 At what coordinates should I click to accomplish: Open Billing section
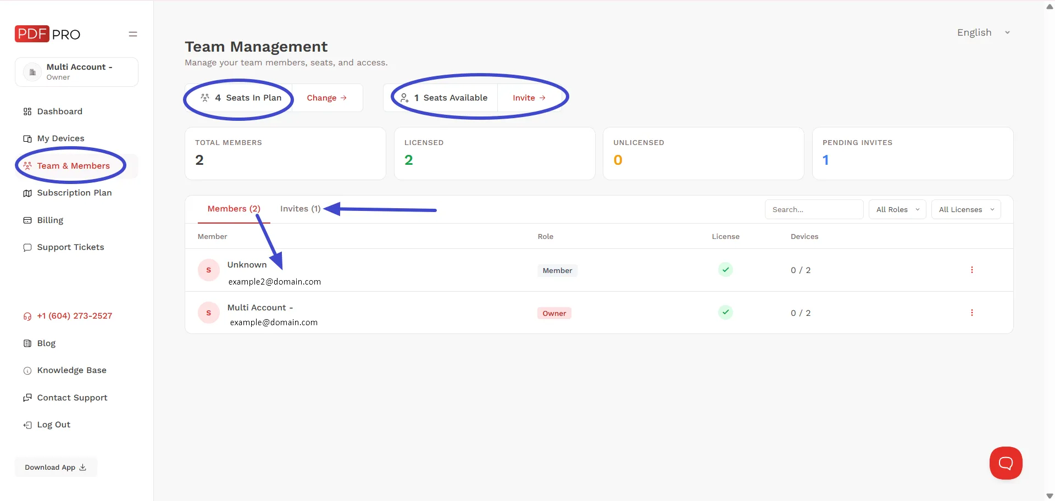43,220
